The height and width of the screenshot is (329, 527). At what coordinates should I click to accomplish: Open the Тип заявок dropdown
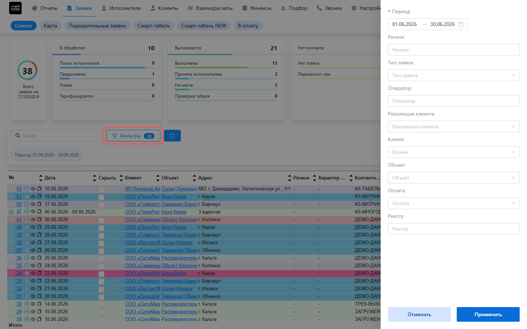454,75
